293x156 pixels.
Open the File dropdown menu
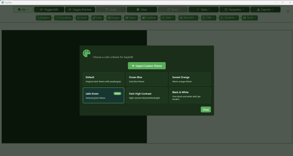click(23, 10)
